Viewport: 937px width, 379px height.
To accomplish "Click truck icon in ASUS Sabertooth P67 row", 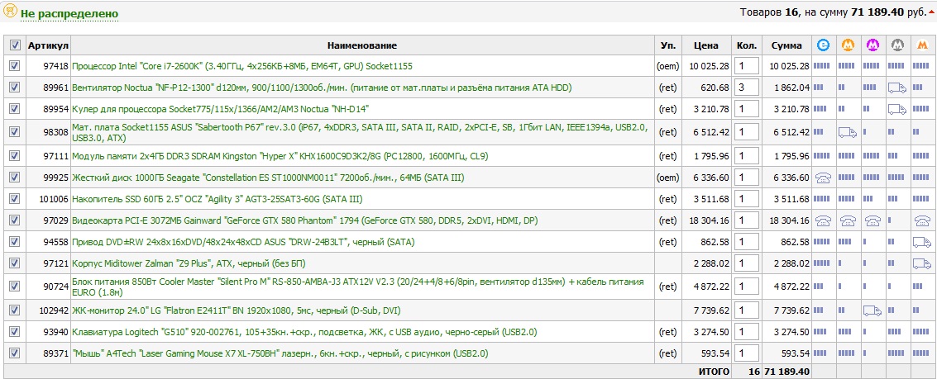I will click(x=848, y=132).
